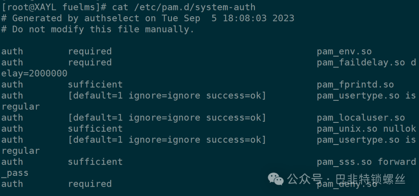The height and width of the screenshot is (196, 419).
Task: Click the pam_sss.so forward text
Action: [366, 162]
